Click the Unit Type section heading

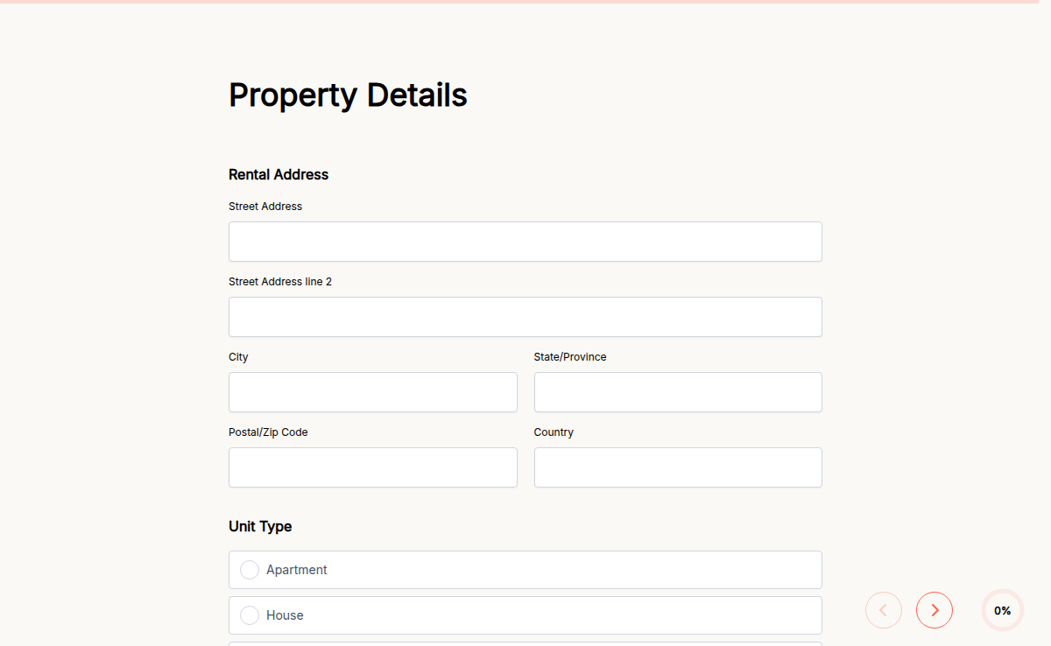(260, 526)
